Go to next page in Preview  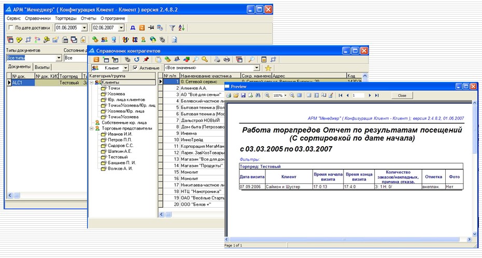click(370, 95)
